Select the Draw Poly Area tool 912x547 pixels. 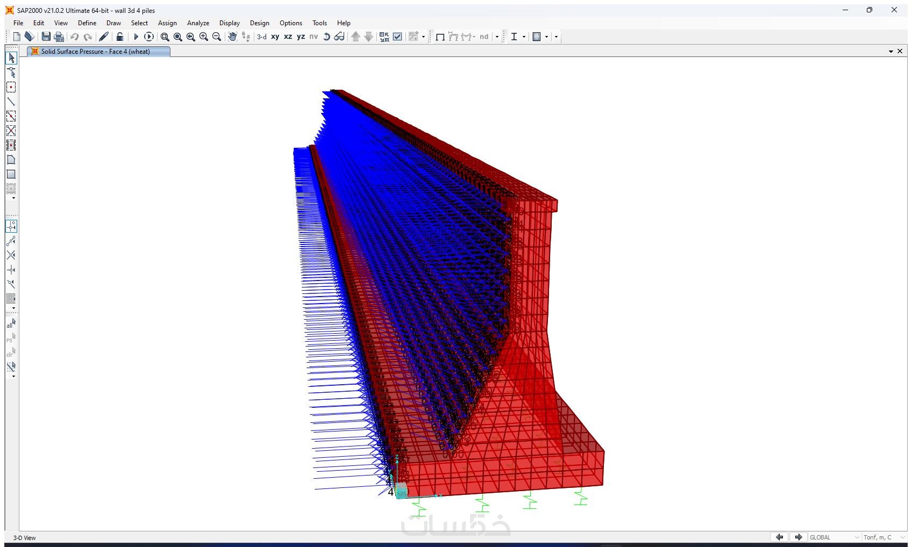[11, 160]
